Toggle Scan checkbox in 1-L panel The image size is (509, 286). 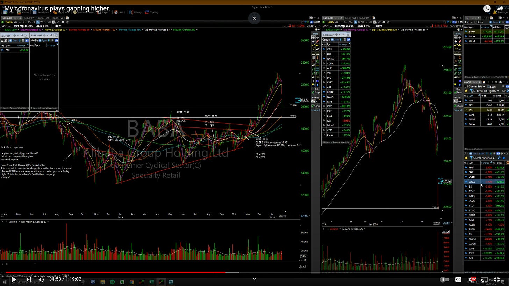476,22
